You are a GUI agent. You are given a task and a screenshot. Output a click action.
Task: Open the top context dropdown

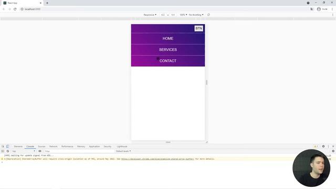click(24, 151)
